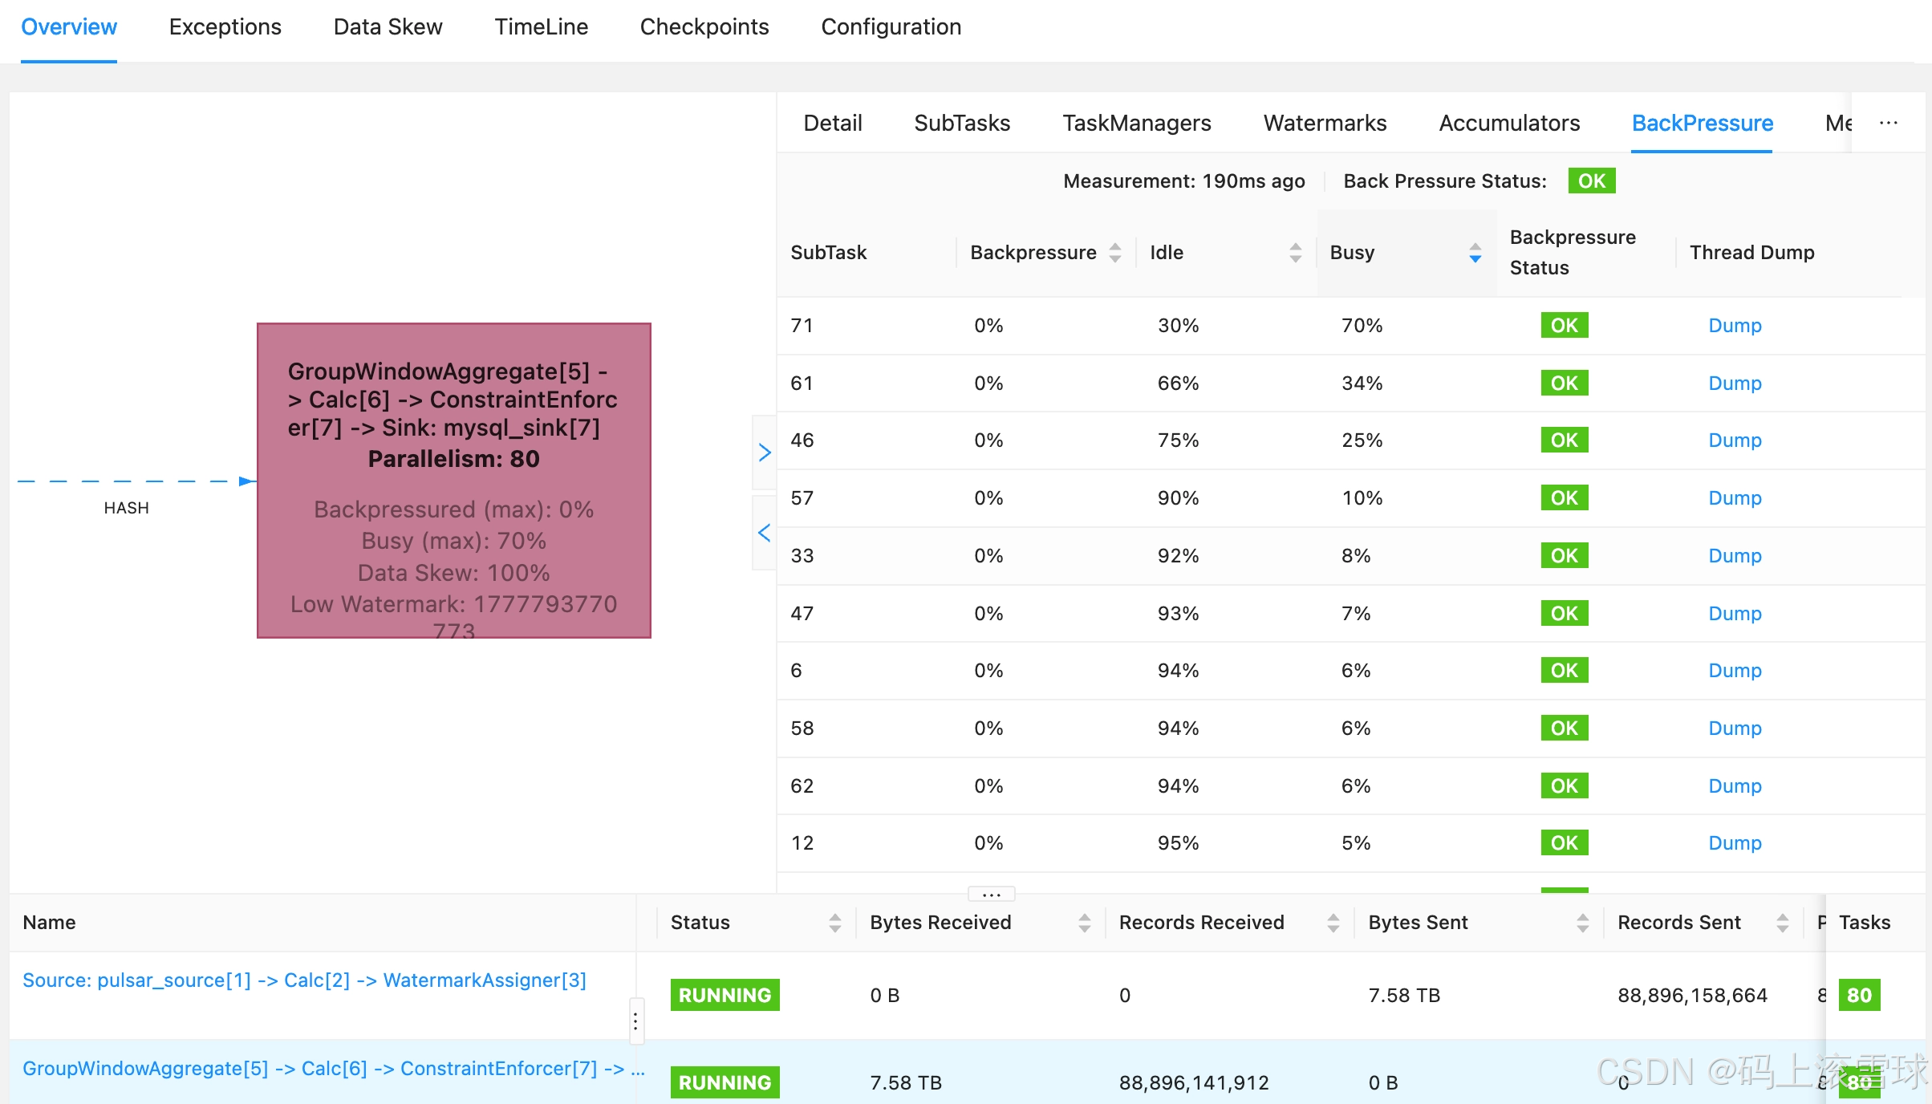Click OK status badge for subtask 71
Viewport: 1932px width, 1104px height.
click(1565, 326)
